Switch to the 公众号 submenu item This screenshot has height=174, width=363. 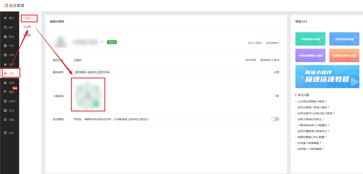coord(27,27)
